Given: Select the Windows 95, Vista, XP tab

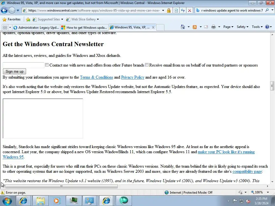Looking at the screenshot, I should tap(130, 27).
